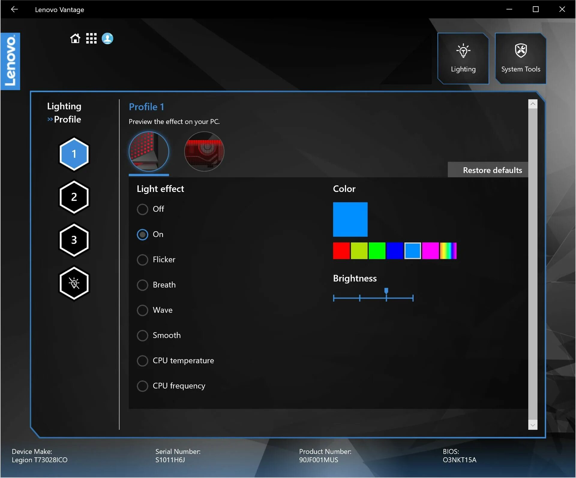576x478 pixels.
Task: Click the back arrow
Action: tap(14, 9)
